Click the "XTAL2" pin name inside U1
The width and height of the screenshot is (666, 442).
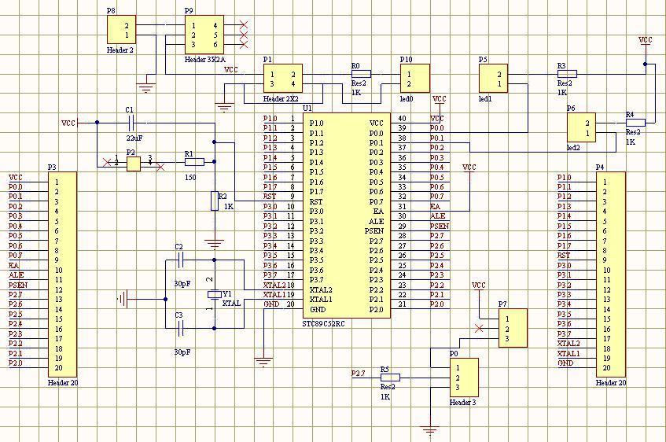click(321, 289)
